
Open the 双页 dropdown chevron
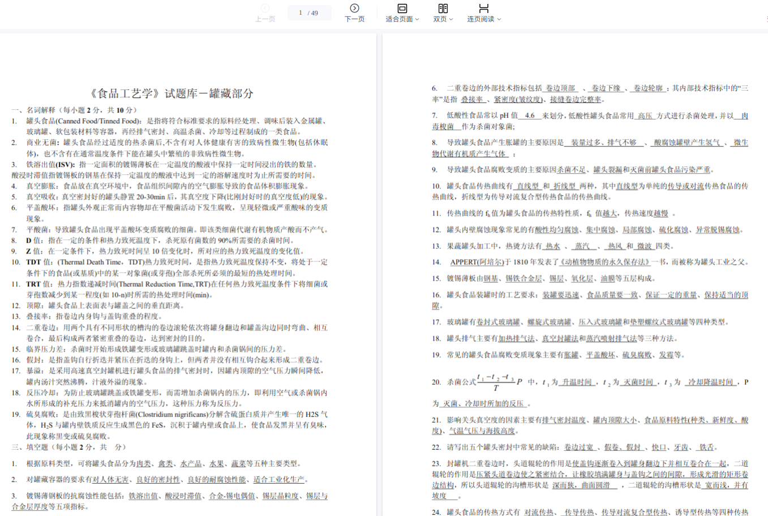coord(451,19)
